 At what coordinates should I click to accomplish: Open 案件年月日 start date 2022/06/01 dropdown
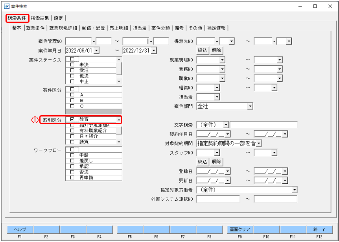coord(96,51)
